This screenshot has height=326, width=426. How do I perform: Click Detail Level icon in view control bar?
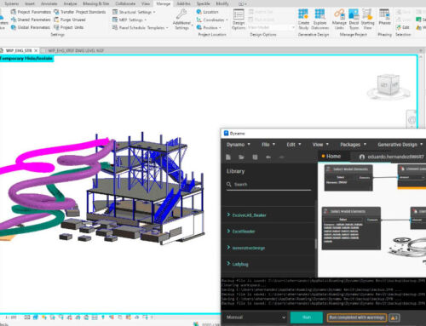(x=27, y=317)
